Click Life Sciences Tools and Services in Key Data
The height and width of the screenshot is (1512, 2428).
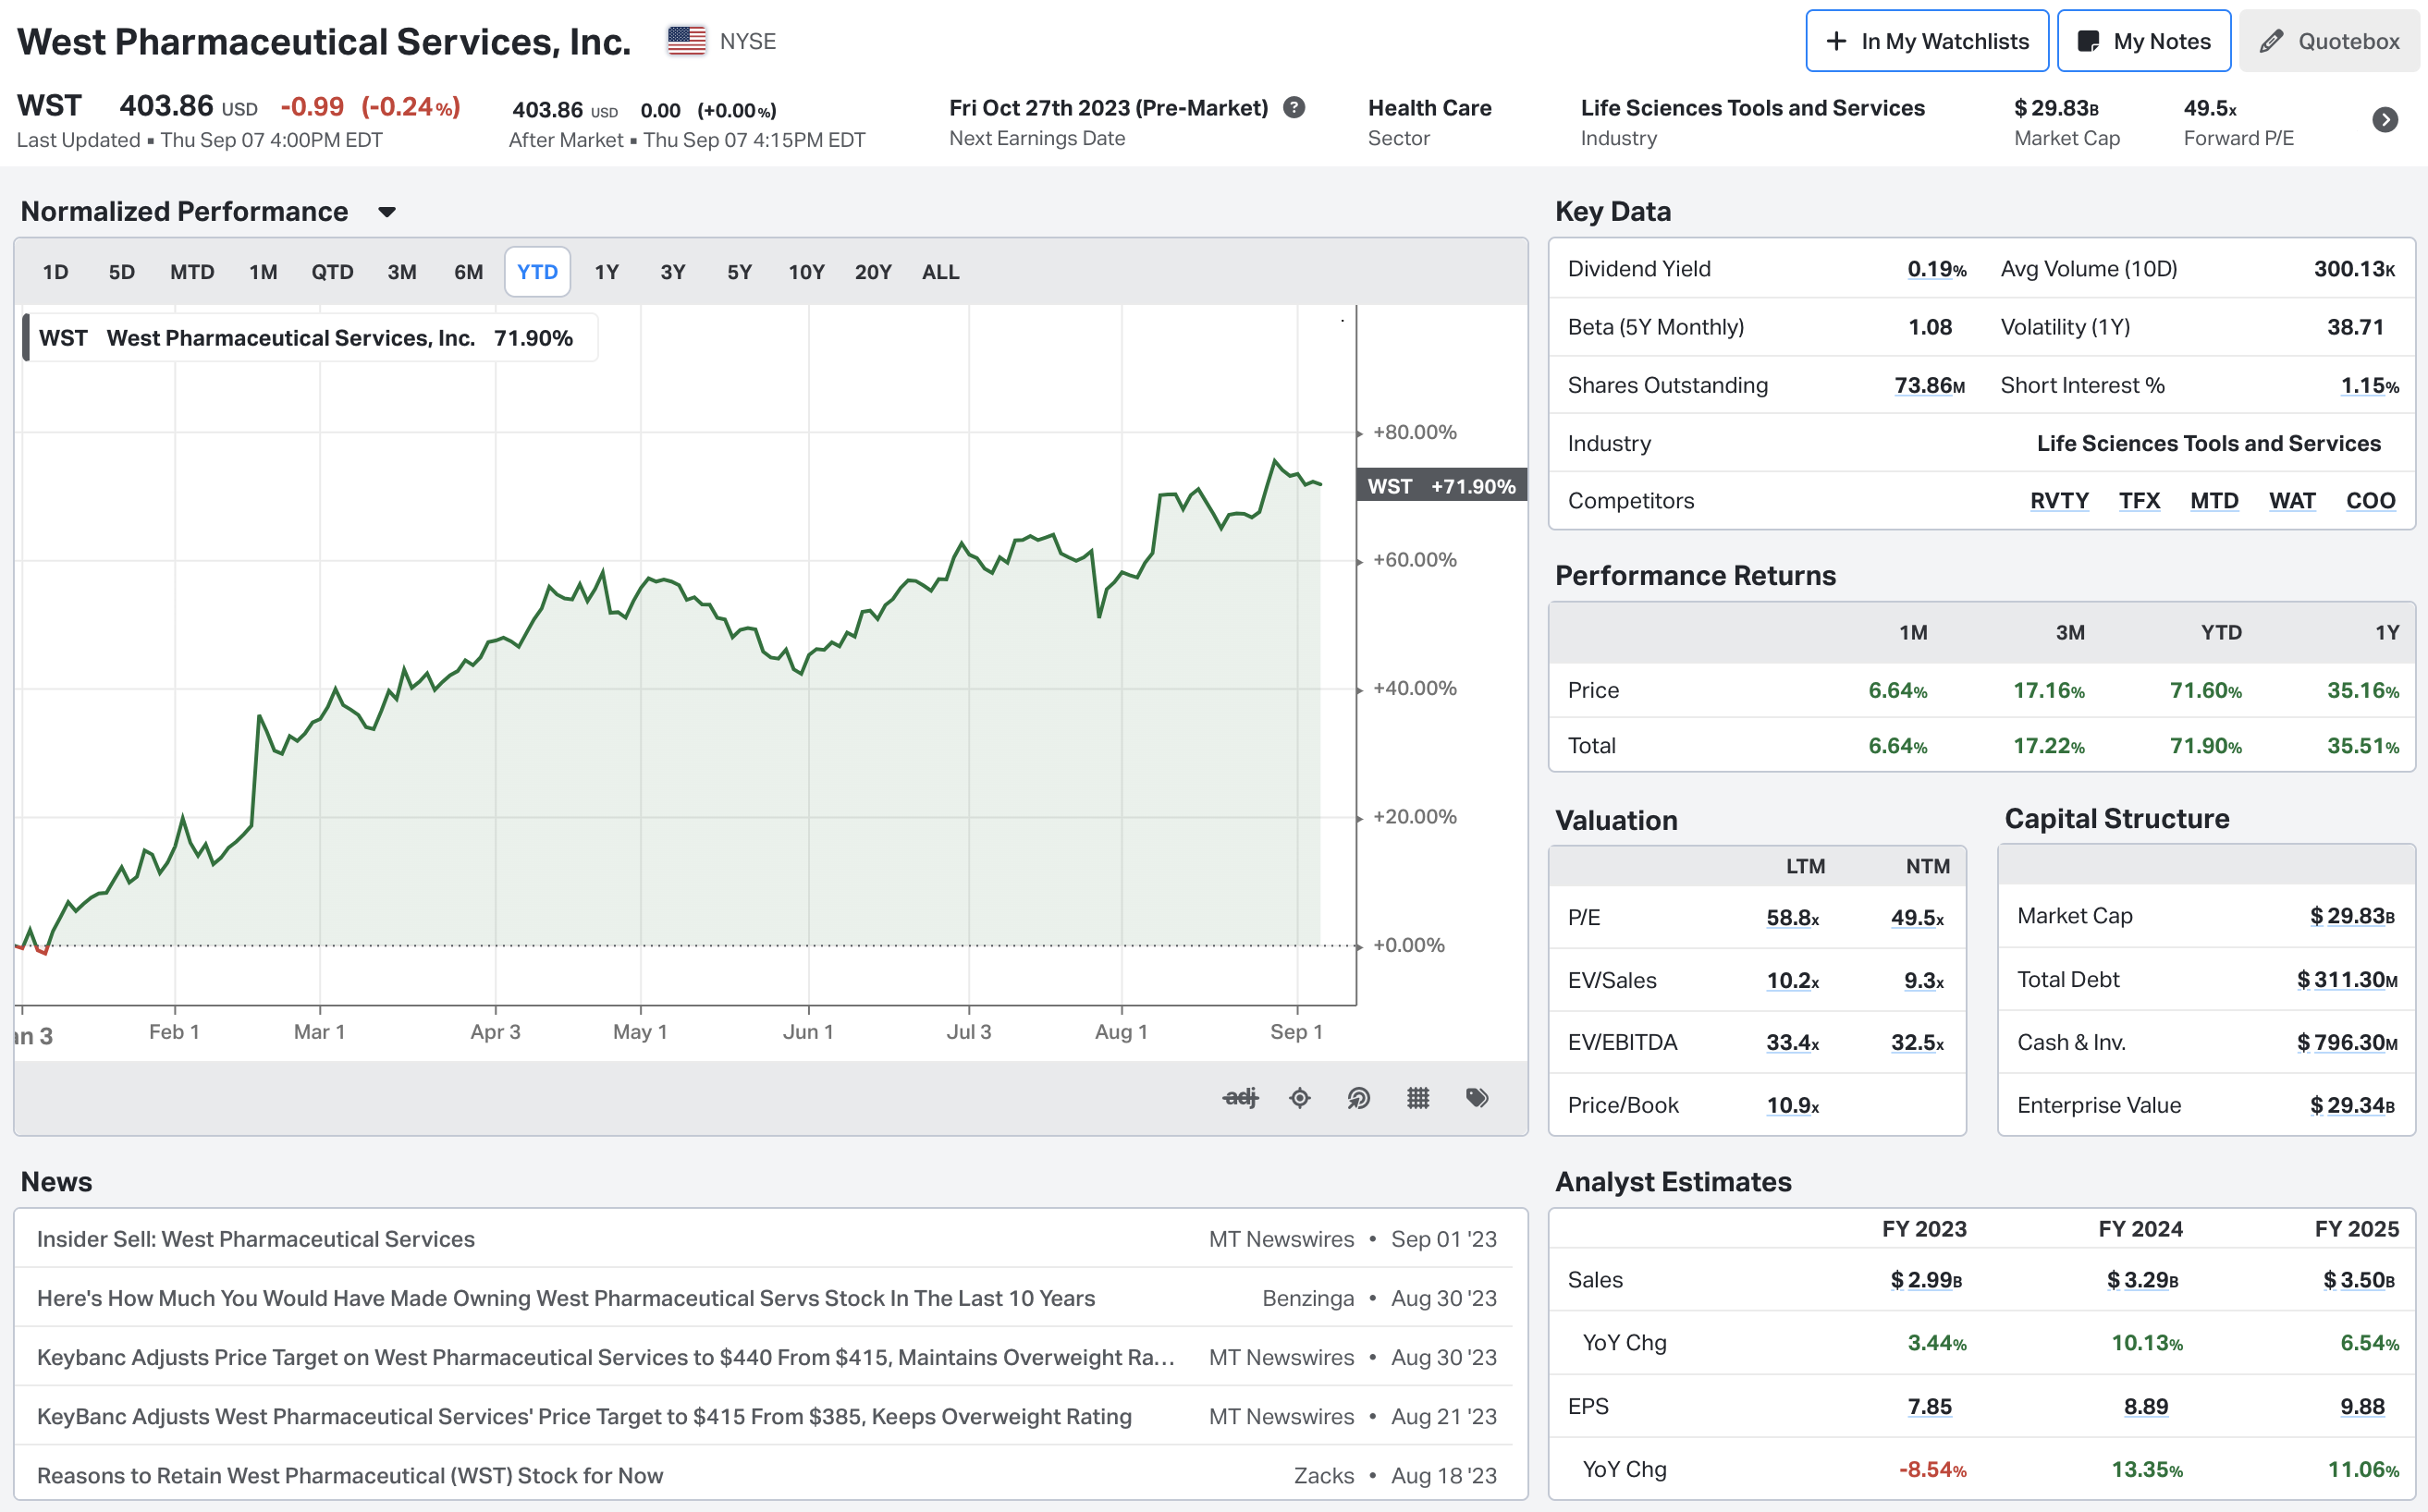(x=2208, y=443)
